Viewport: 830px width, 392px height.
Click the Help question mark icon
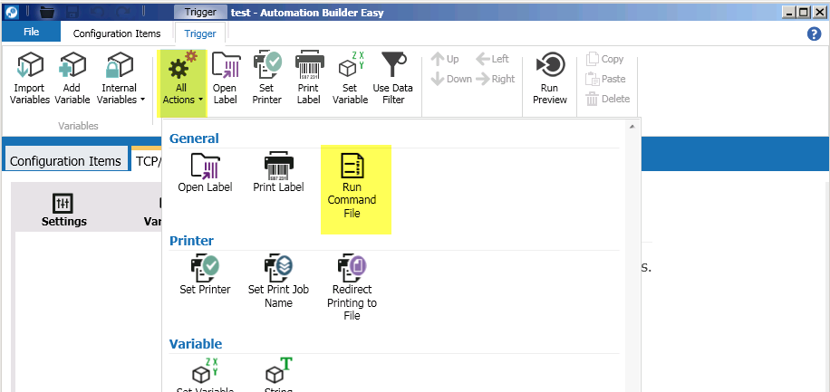coord(814,33)
